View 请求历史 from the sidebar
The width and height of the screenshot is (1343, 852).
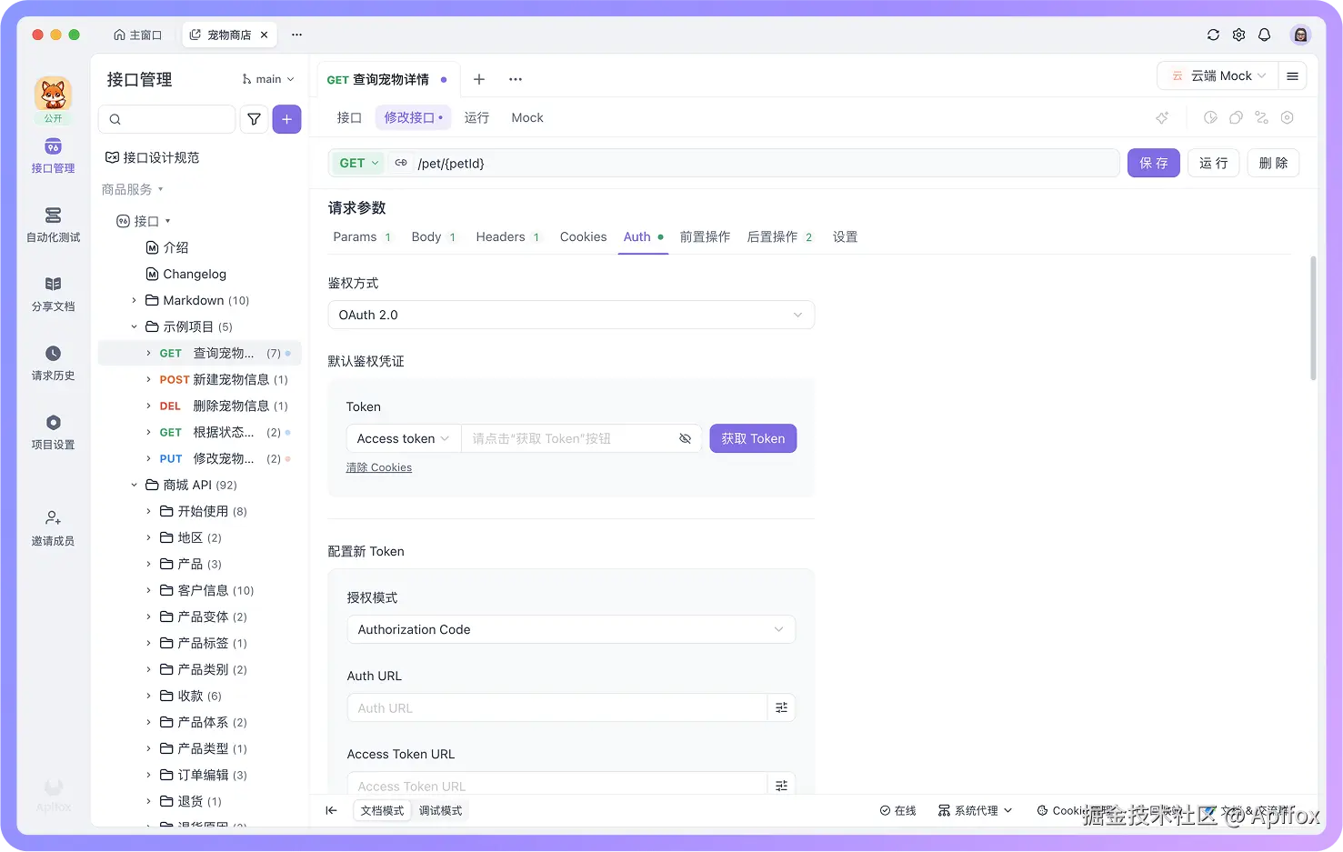pos(52,363)
